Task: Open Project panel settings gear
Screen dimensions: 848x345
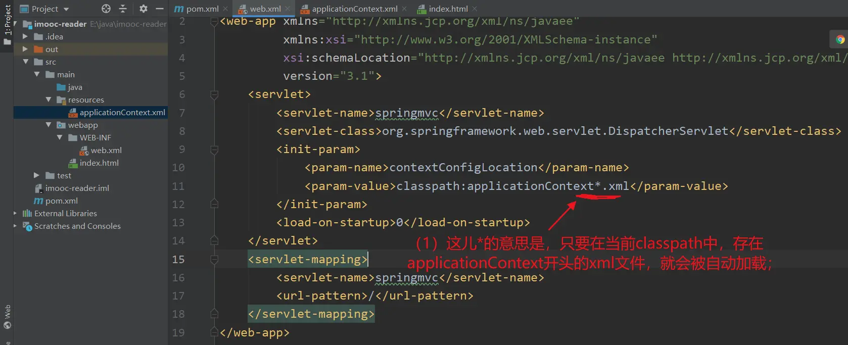Action: [x=144, y=9]
